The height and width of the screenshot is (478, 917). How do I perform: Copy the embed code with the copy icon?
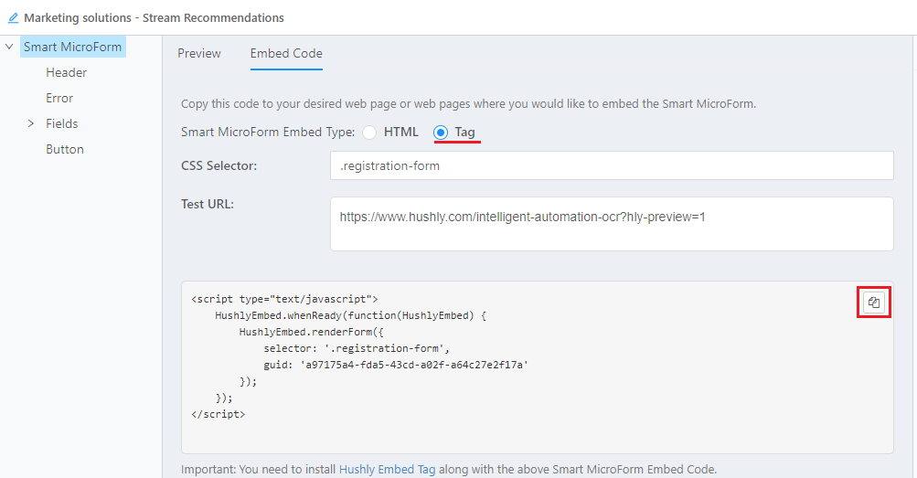coord(874,303)
